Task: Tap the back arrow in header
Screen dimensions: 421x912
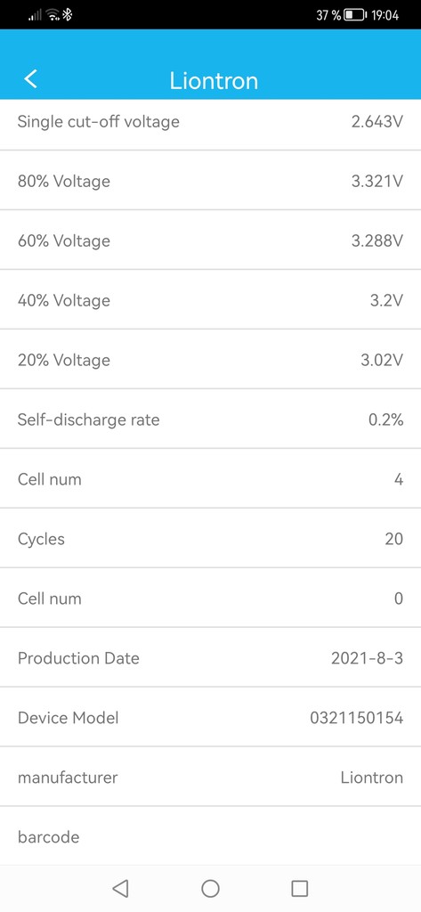Action: pos(31,78)
